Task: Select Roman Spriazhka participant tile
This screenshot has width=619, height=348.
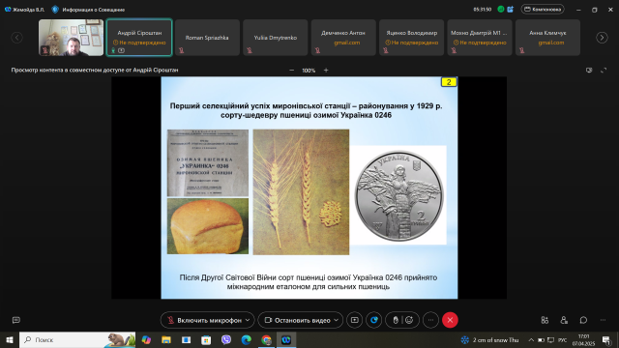Action: (x=207, y=38)
